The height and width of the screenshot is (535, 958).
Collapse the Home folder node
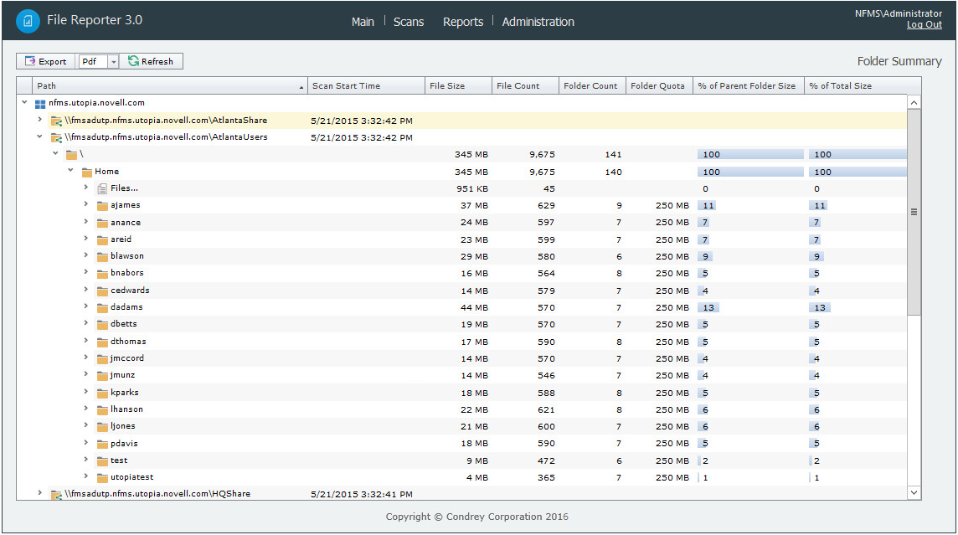coord(70,171)
